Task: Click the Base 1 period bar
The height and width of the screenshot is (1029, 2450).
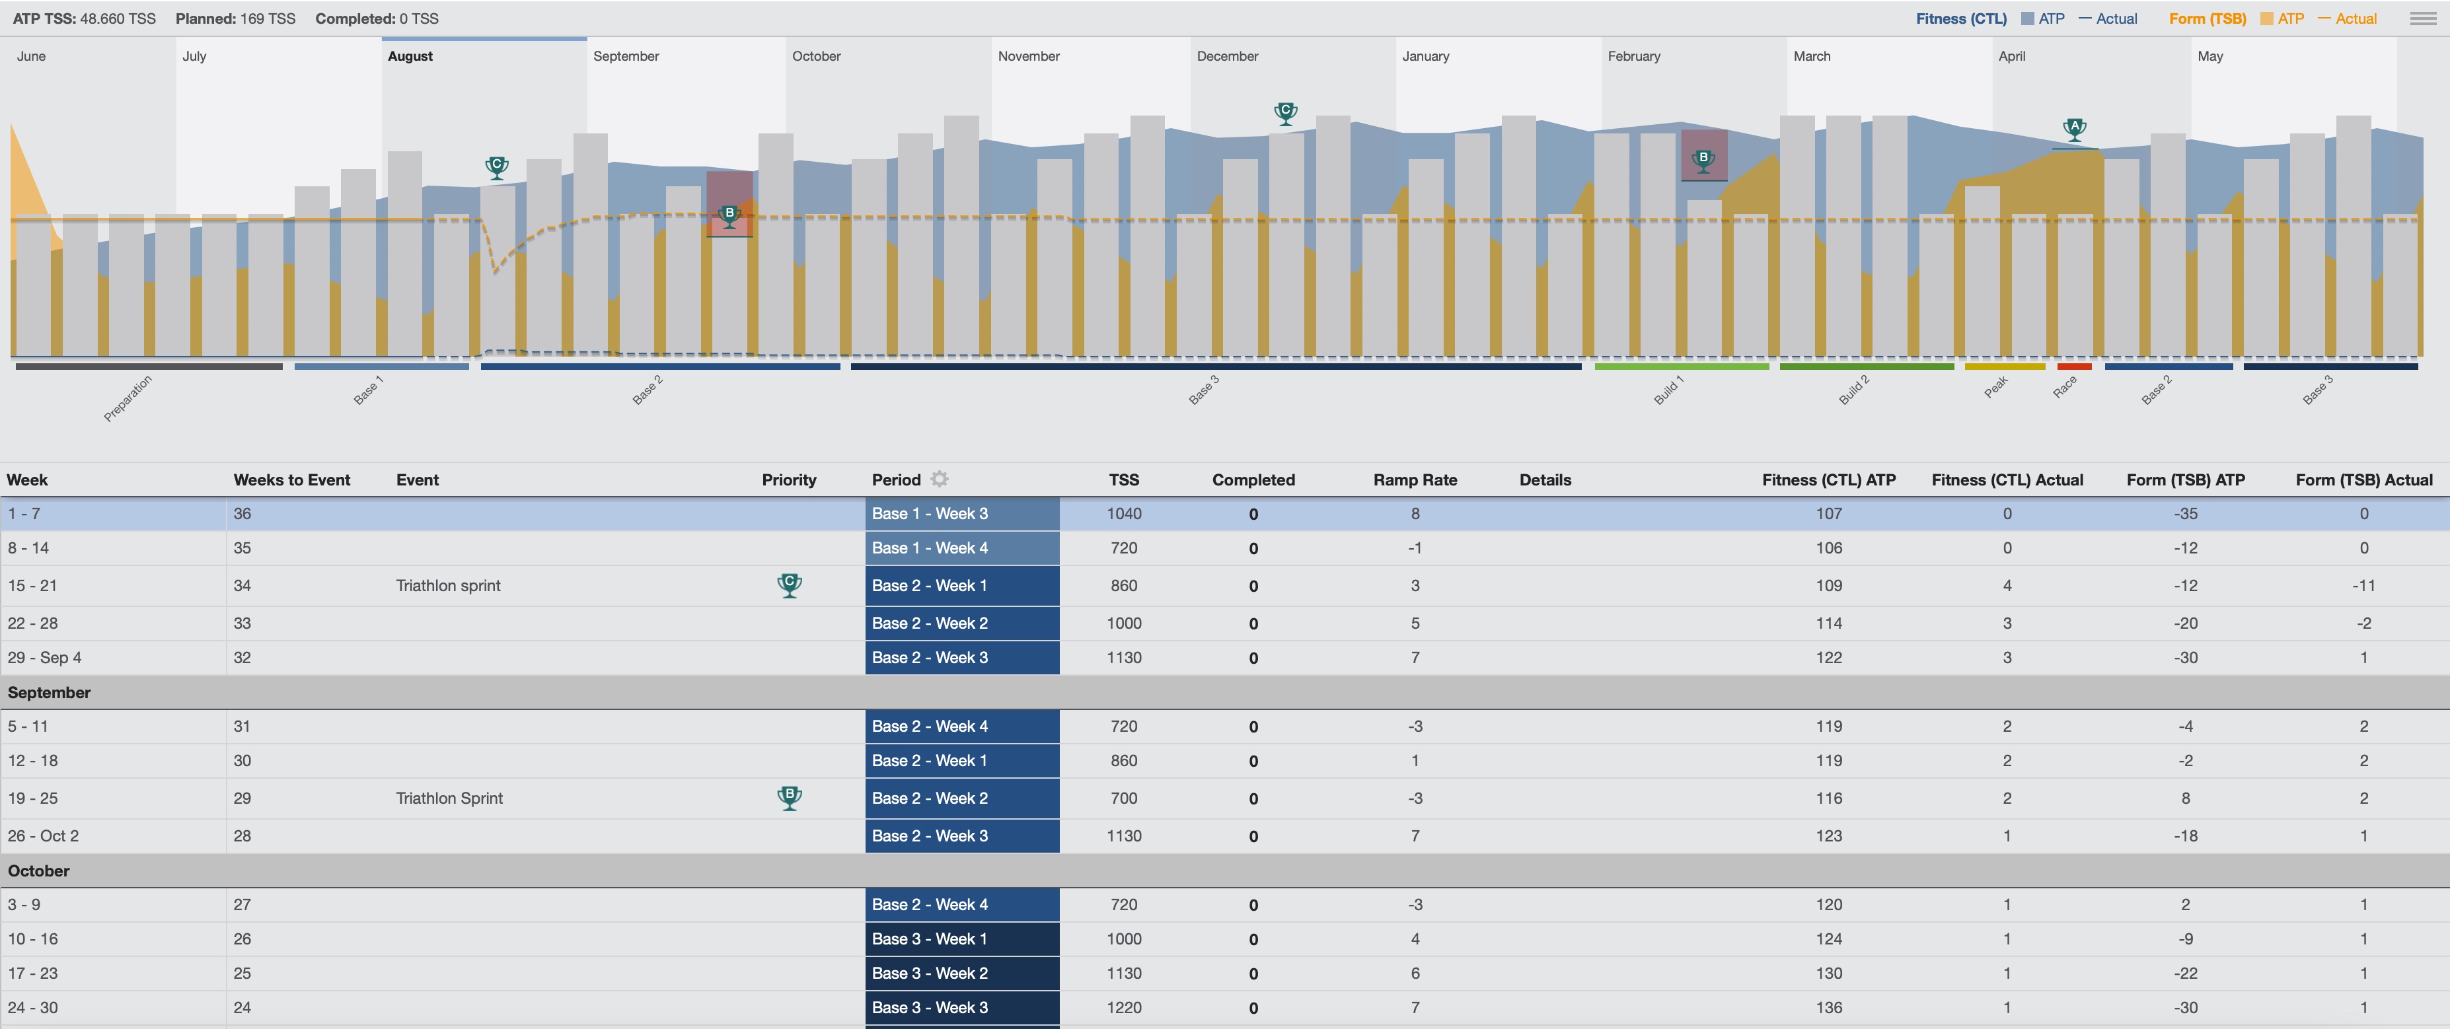Action: [381, 366]
